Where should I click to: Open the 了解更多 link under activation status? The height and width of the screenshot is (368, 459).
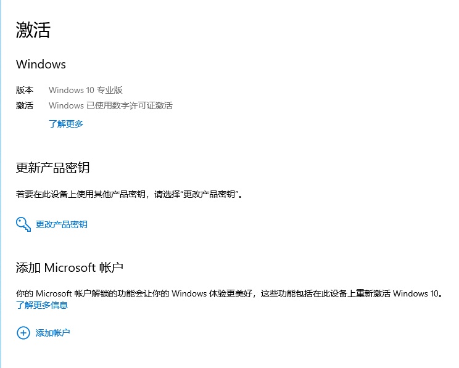[66, 124]
